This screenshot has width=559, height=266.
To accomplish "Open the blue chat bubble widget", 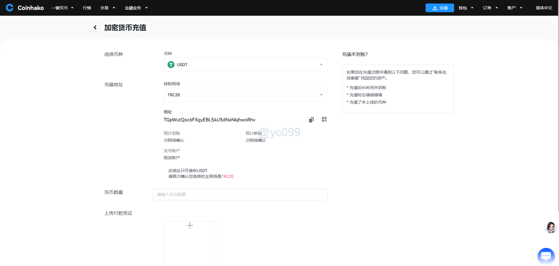I will tap(546, 256).
